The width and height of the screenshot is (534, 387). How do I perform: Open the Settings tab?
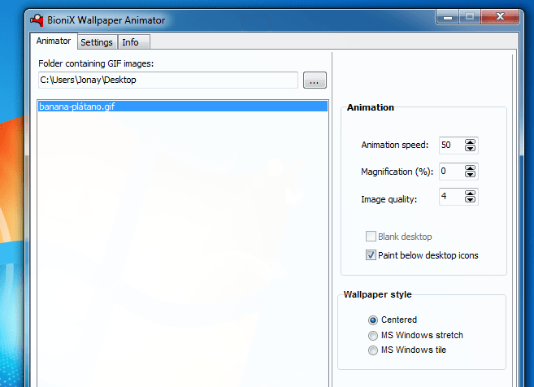(97, 42)
